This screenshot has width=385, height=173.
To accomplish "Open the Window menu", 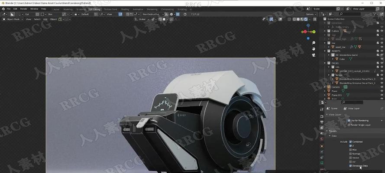I will pos(34,9).
